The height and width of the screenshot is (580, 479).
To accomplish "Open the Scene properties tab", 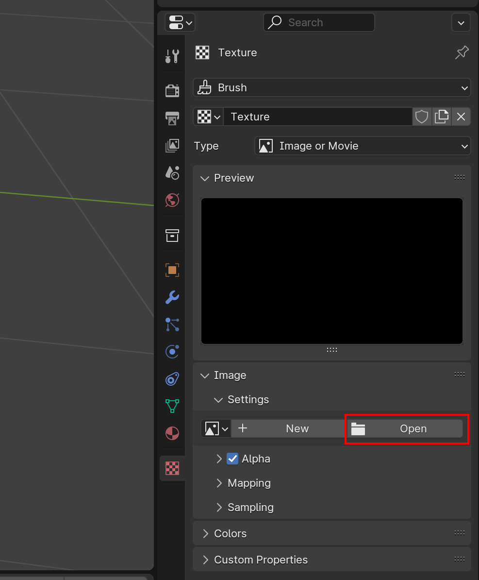I will point(172,173).
